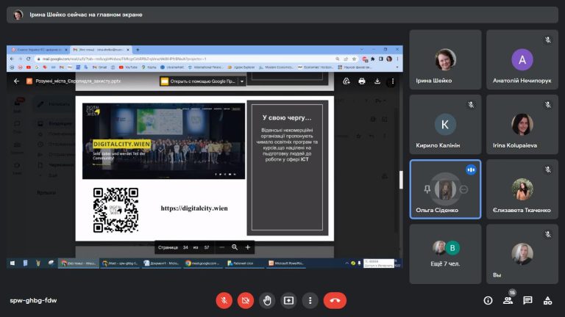Select your own 'Вы' tile

click(x=522, y=254)
